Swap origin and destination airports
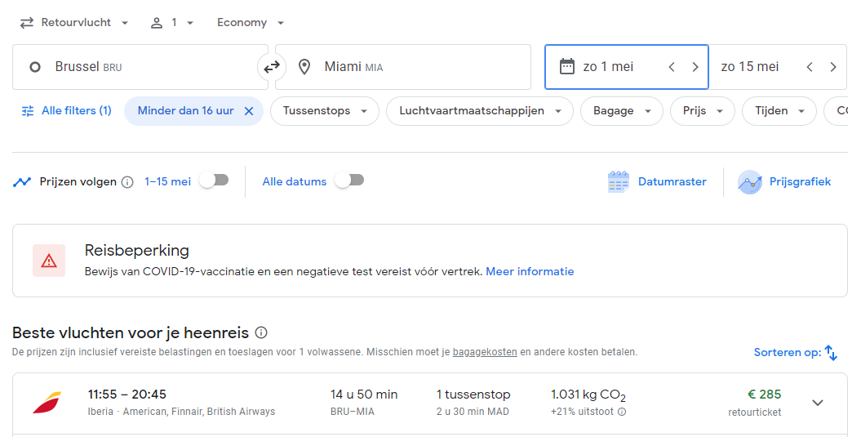 (x=271, y=67)
